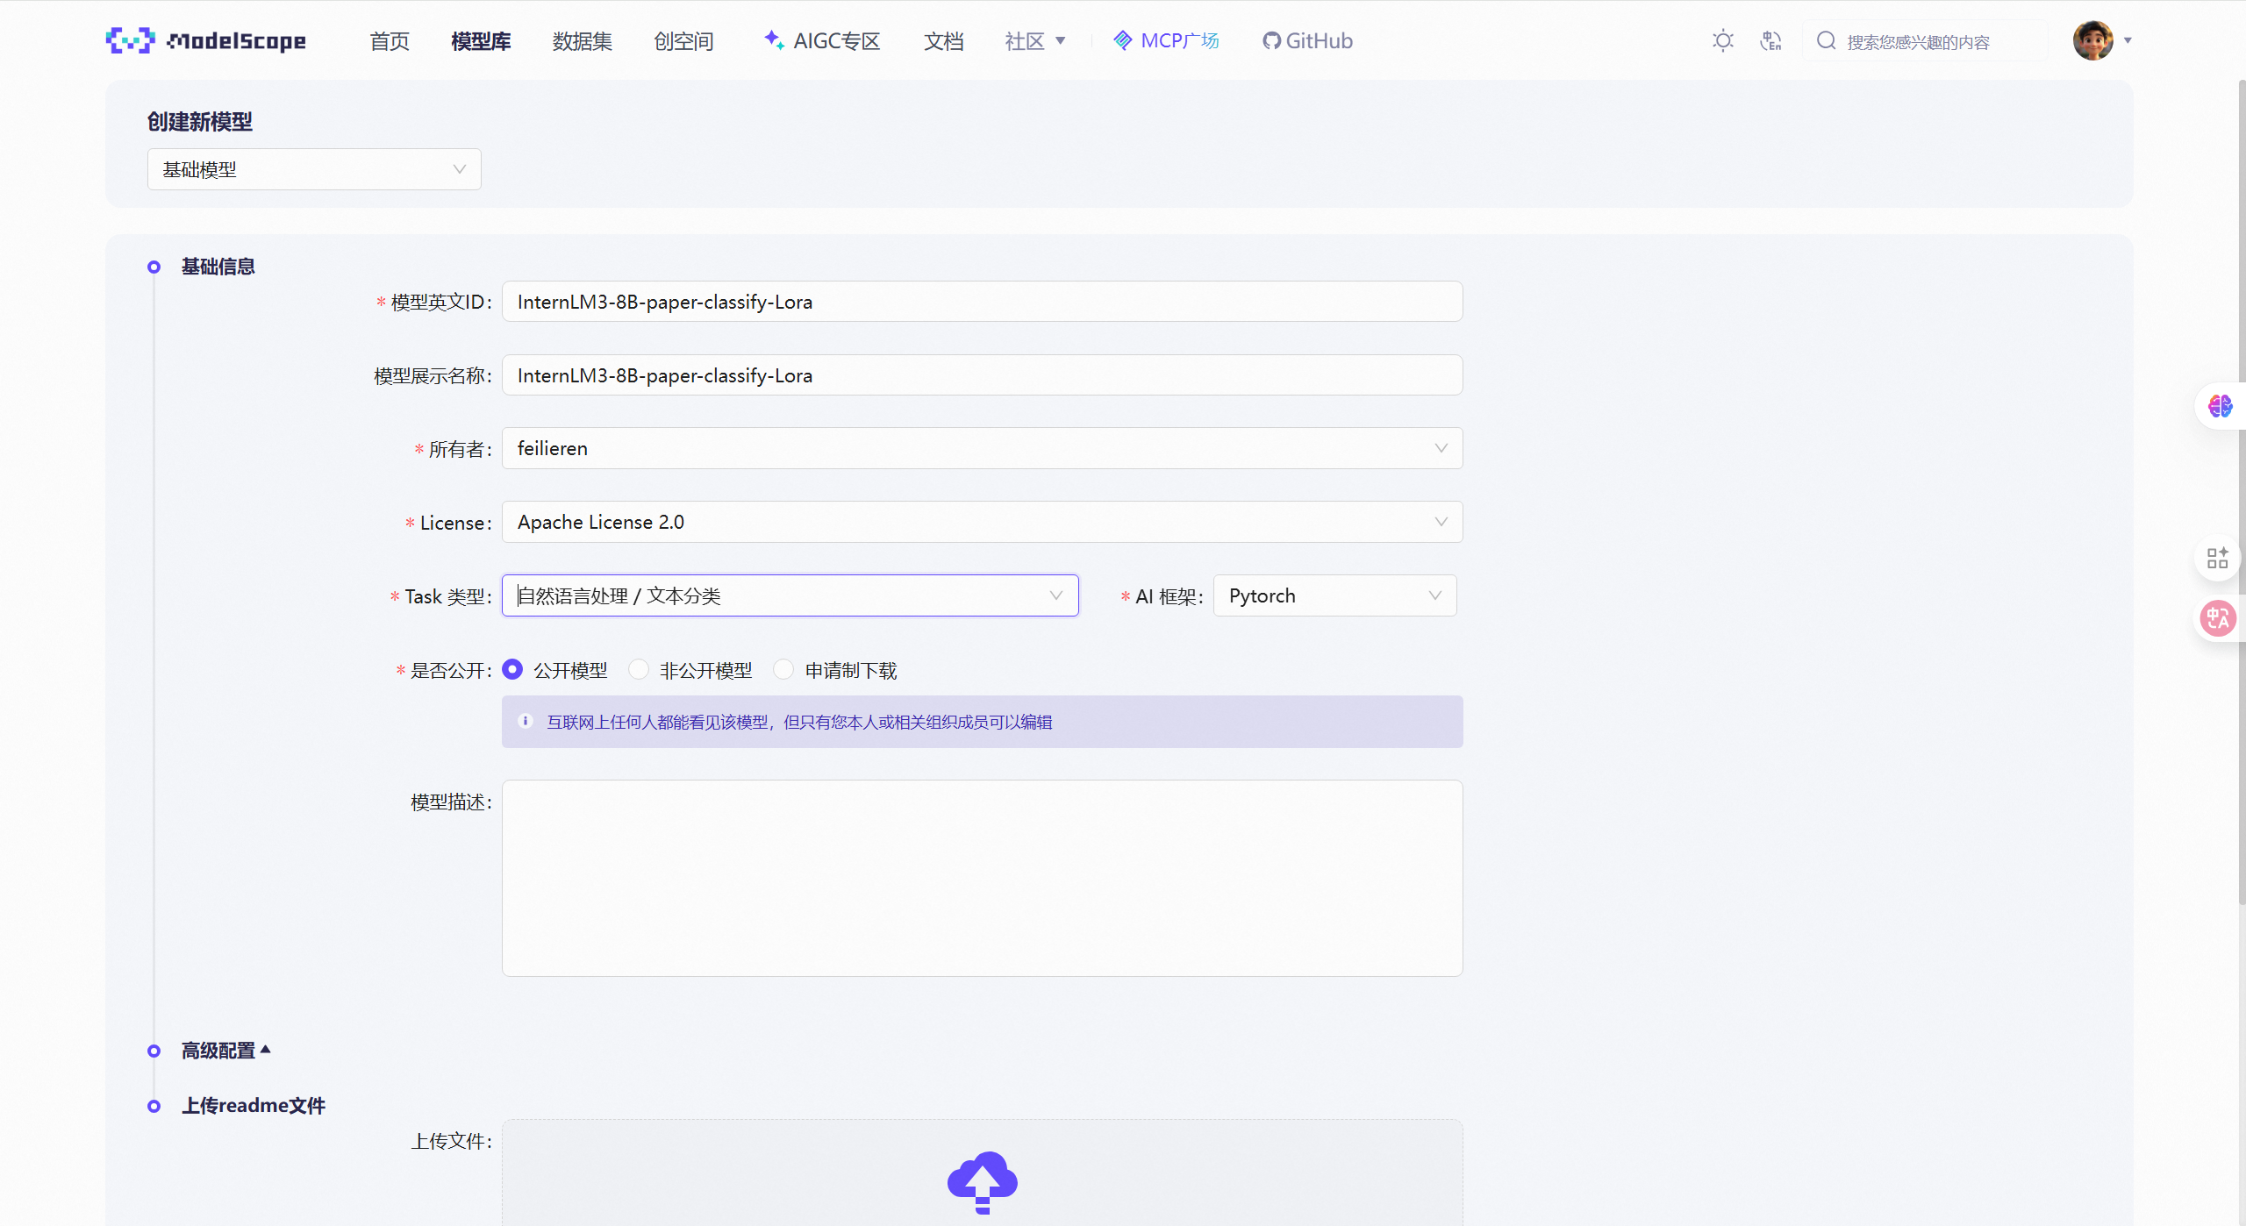Open the GitHub link in header

pyautogui.click(x=1307, y=41)
